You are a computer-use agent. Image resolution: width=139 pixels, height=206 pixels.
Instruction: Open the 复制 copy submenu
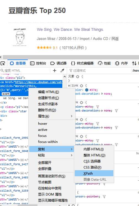pos(52,149)
